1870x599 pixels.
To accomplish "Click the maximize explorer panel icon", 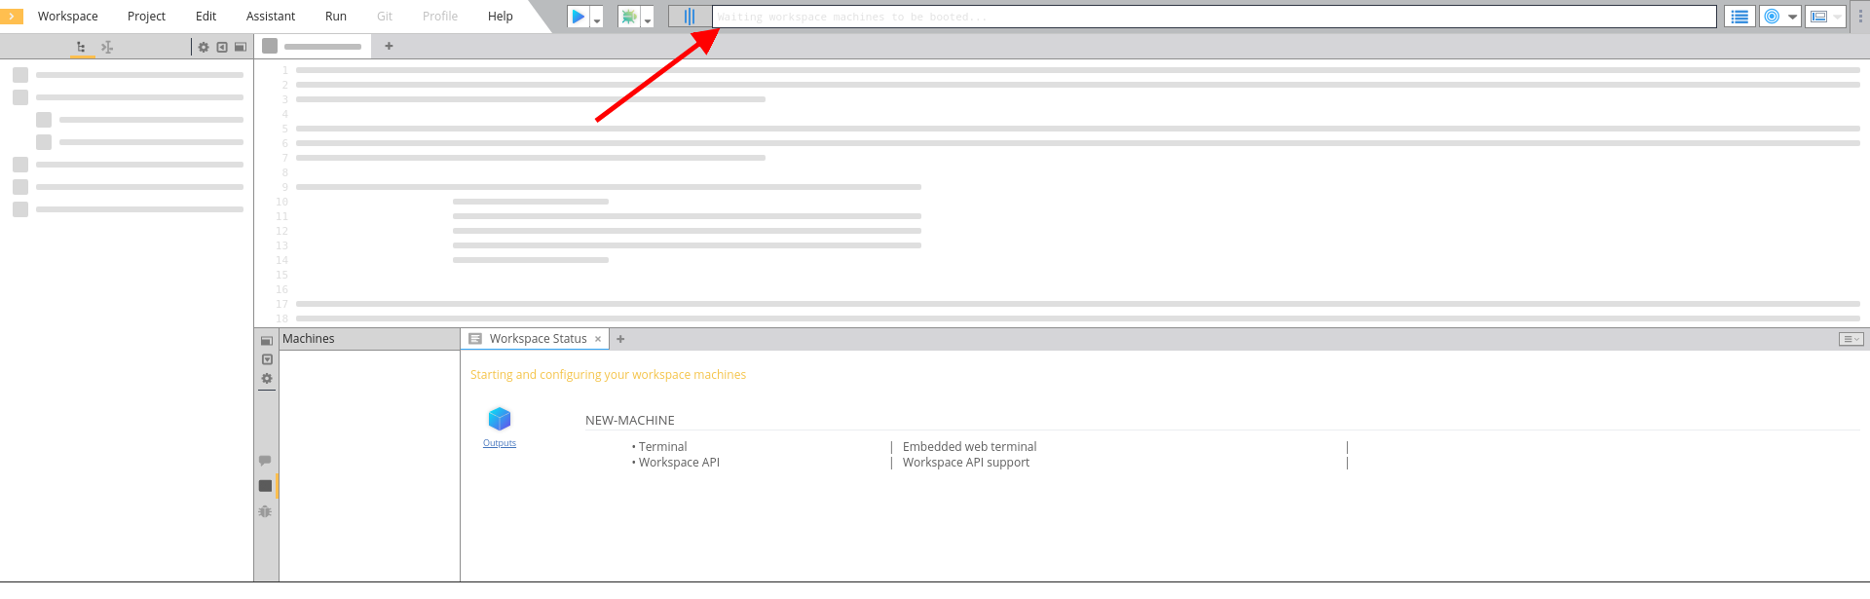I will click(240, 47).
